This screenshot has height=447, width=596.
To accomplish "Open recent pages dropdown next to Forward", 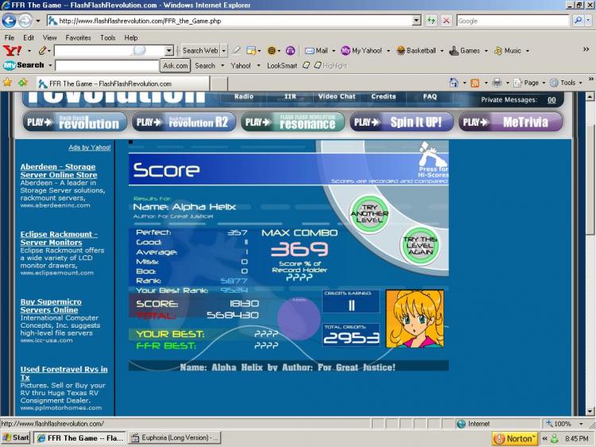I will click(x=38, y=21).
